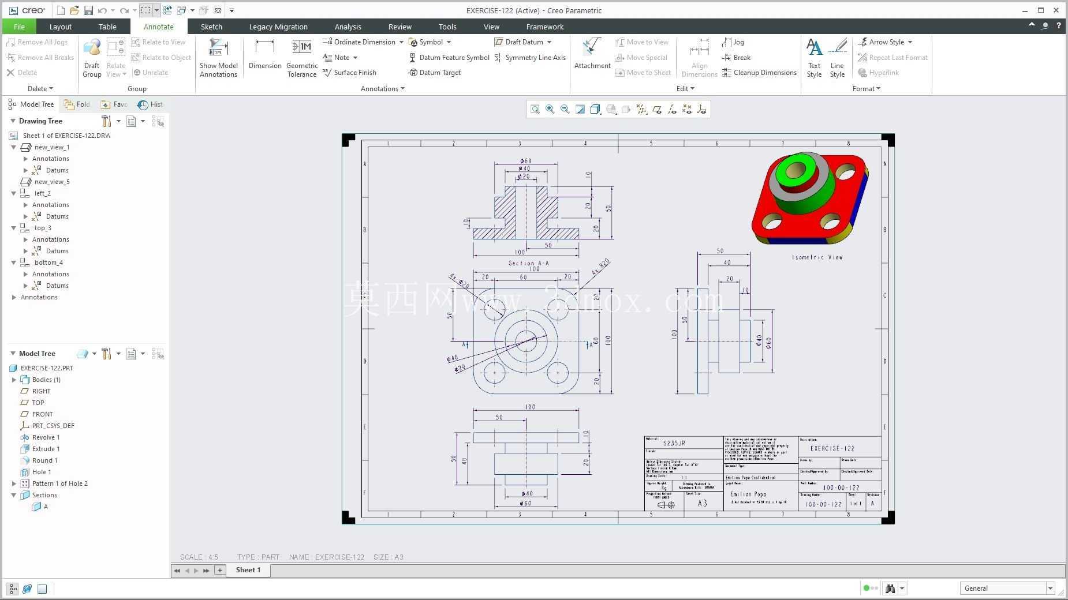
Task: Expand the Annotations group dropdown
Action: tap(383, 89)
